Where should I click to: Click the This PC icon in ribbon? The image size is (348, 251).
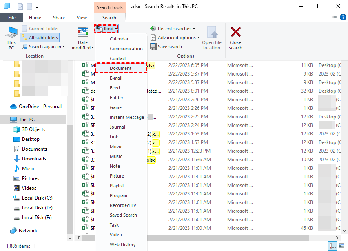point(11,33)
